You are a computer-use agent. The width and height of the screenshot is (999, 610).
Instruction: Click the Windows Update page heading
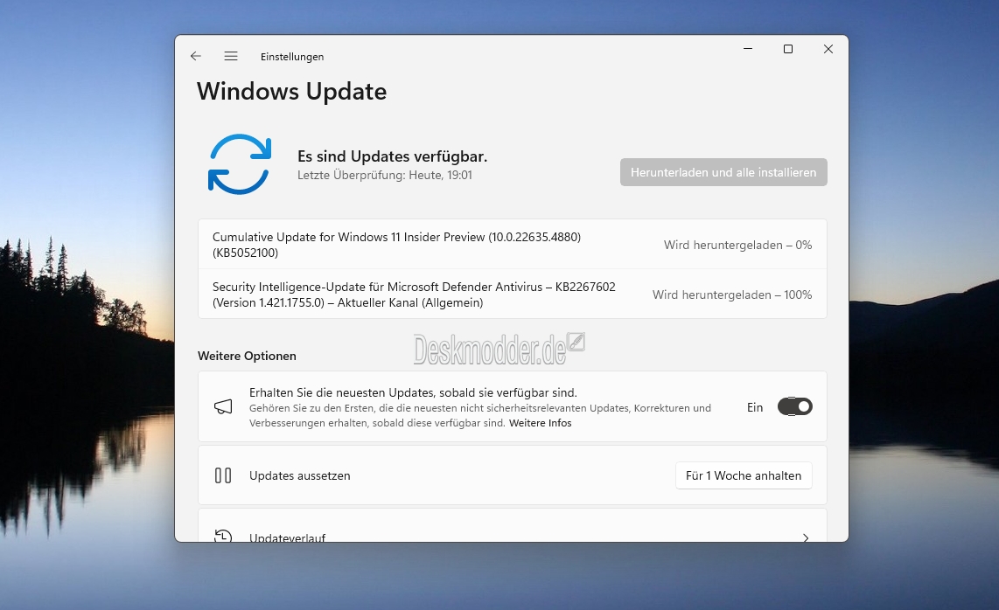pyautogui.click(x=291, y=91)
